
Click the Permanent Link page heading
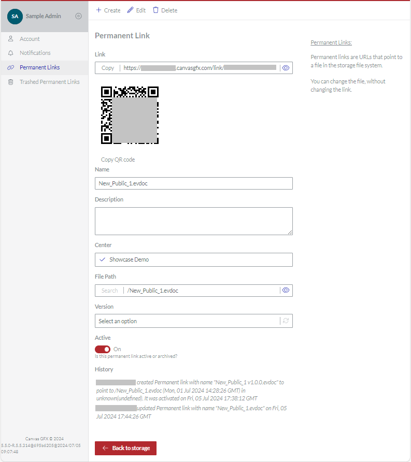[122, 36]
